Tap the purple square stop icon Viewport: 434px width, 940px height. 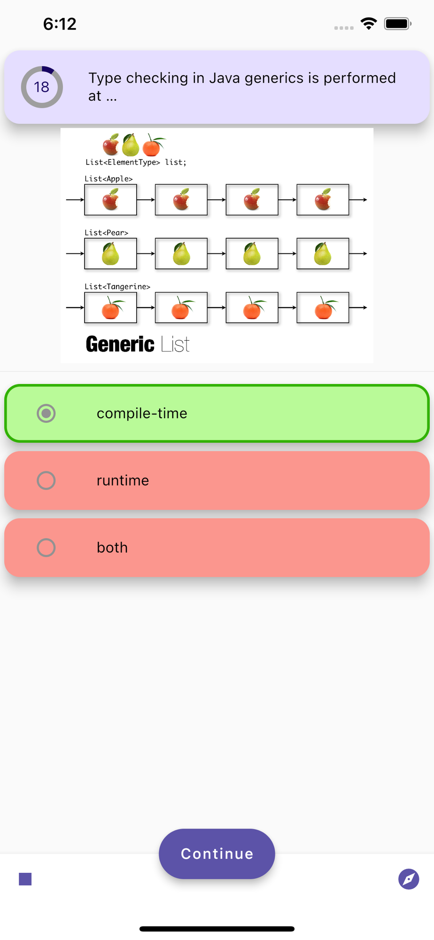[25, 879]
